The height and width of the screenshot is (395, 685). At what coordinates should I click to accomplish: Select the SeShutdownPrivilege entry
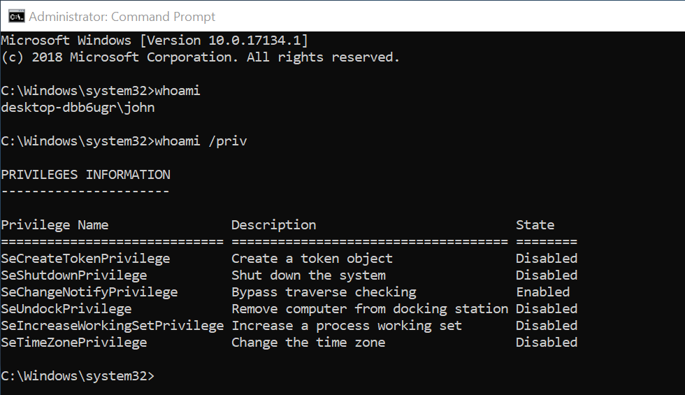coord(74,275)
